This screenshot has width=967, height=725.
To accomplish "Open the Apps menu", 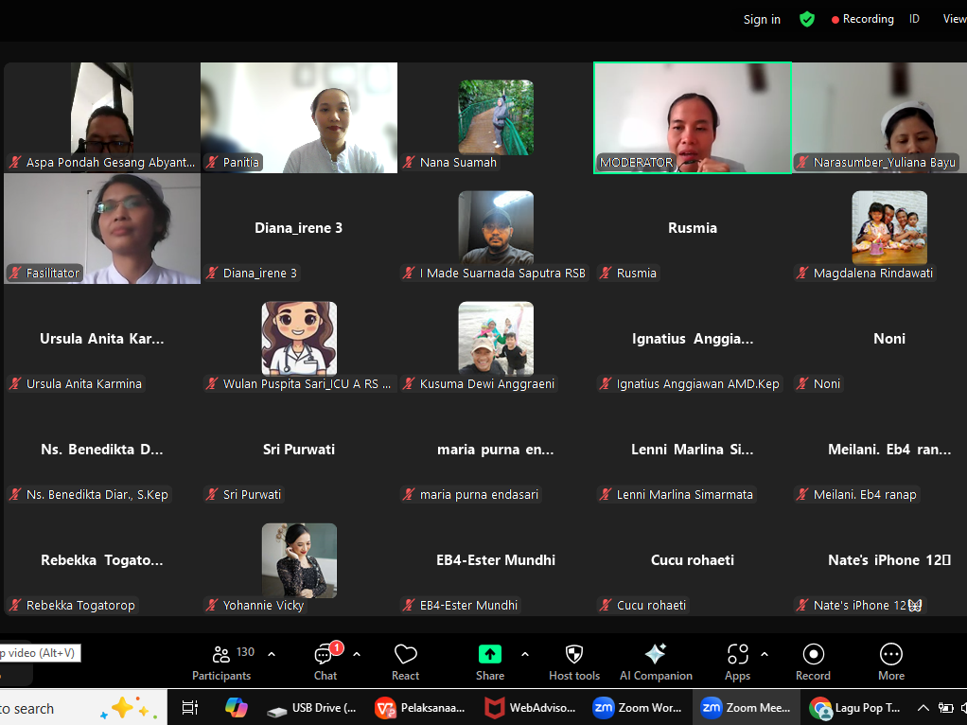I will (737, 662).
